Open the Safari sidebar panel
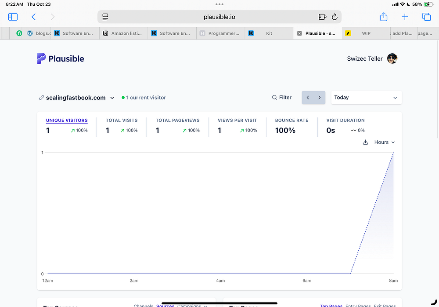The width and height of the screenshot is (439, 307). tap(13, 17)
